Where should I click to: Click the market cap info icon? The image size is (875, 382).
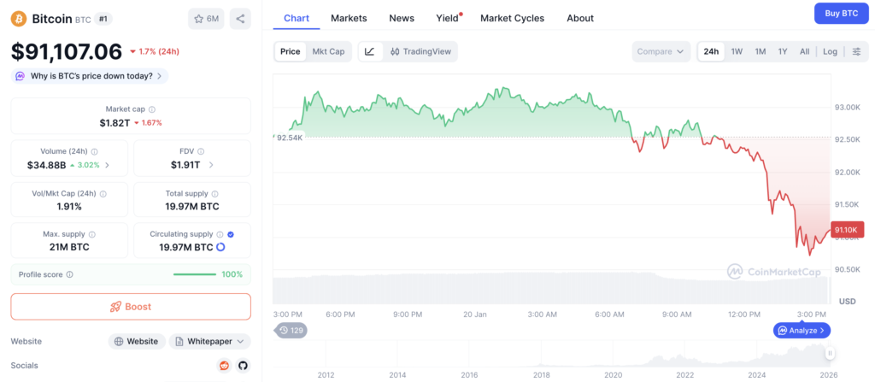coord(152,109)
